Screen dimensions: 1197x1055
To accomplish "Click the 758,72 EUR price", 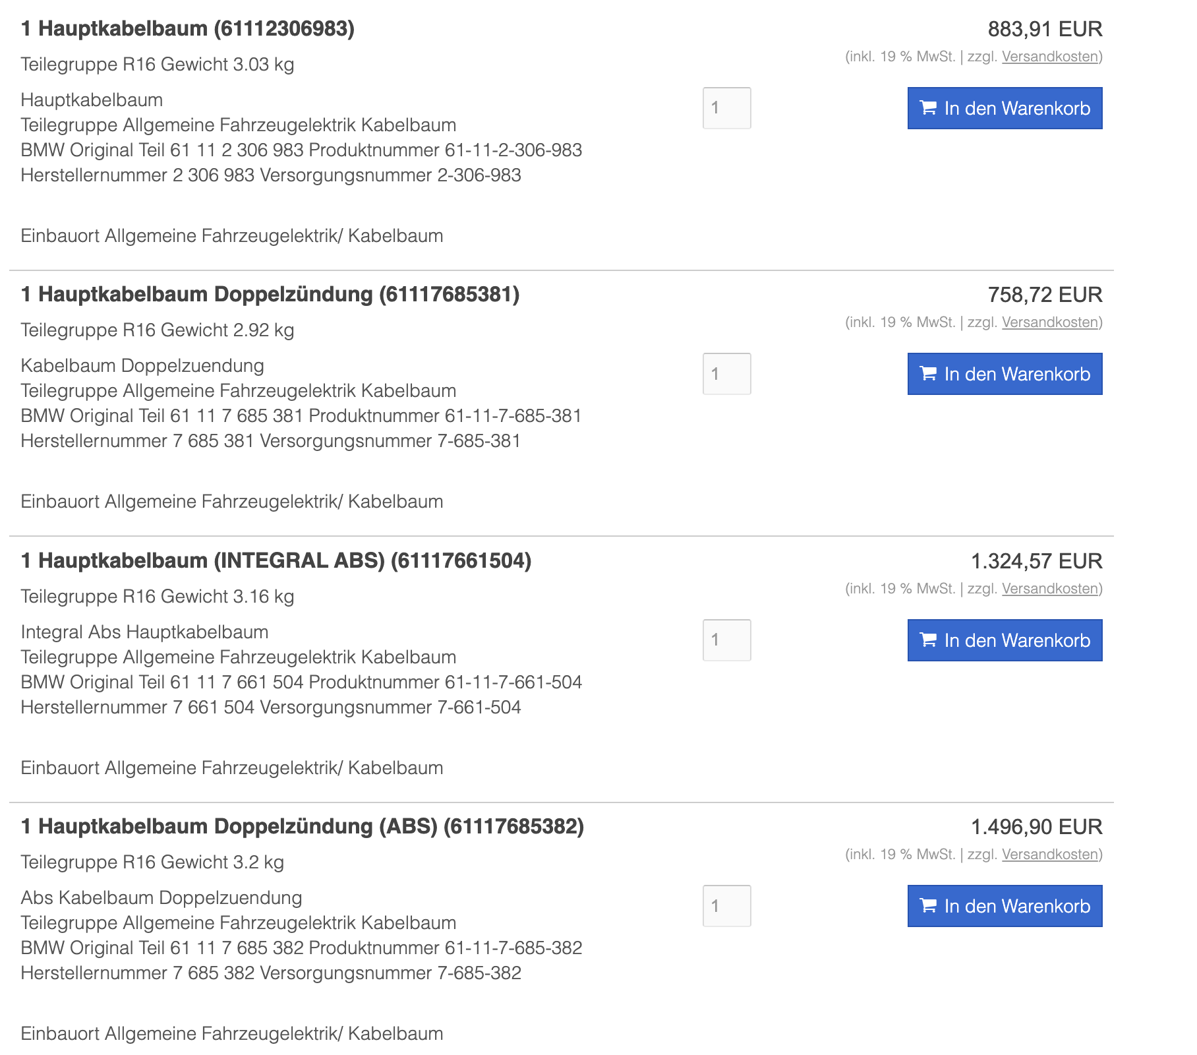I will [1045, 295].
